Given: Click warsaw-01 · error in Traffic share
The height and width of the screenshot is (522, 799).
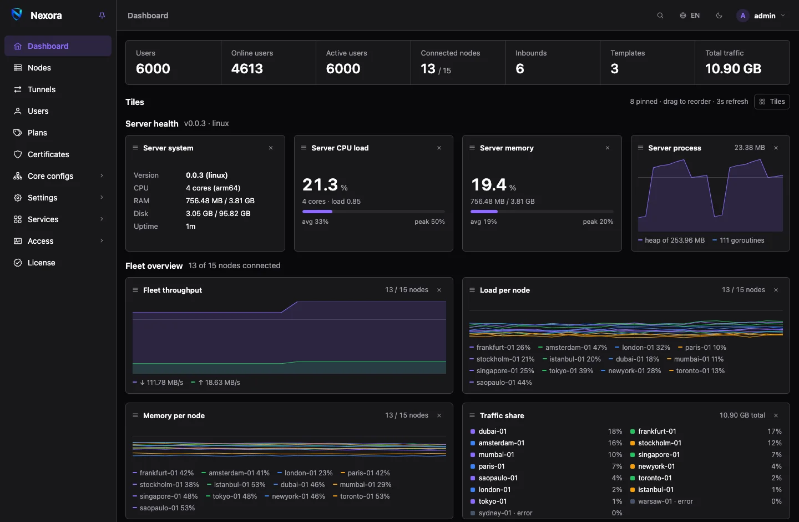Looking at the screenshot, I should pyautogui.click(x=665, y=501).
